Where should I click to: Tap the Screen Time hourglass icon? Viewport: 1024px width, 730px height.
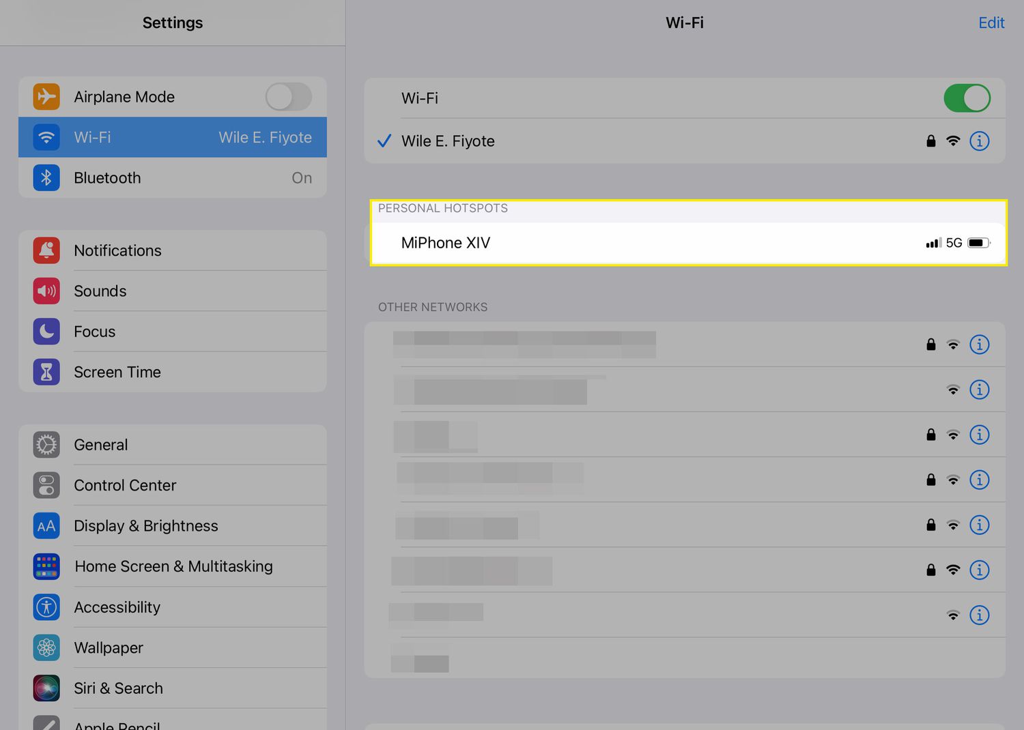(46, 372)
